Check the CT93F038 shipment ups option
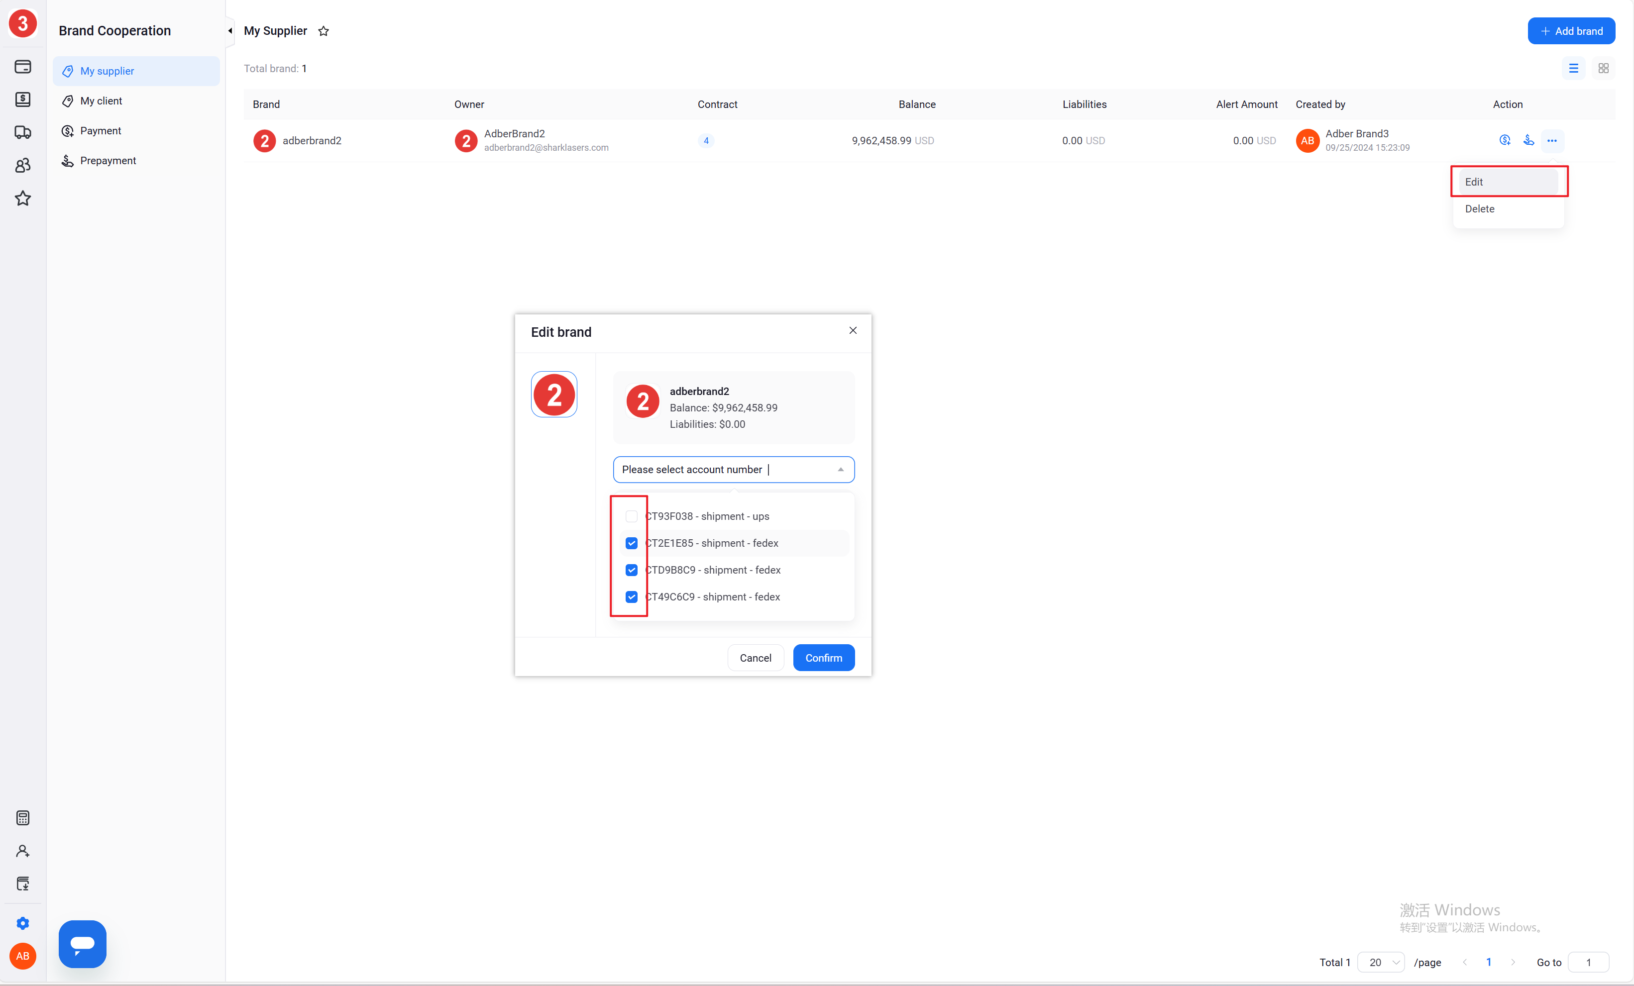This screenshot has width=1634, height=986. [x=631, y=516]
